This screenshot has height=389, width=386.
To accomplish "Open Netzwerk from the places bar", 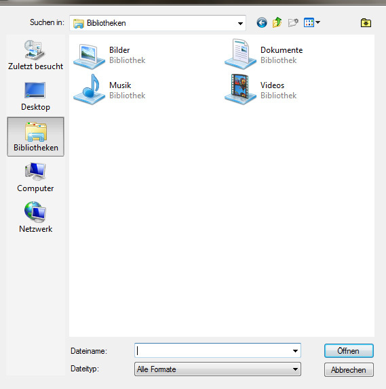I will coord(35,218).
